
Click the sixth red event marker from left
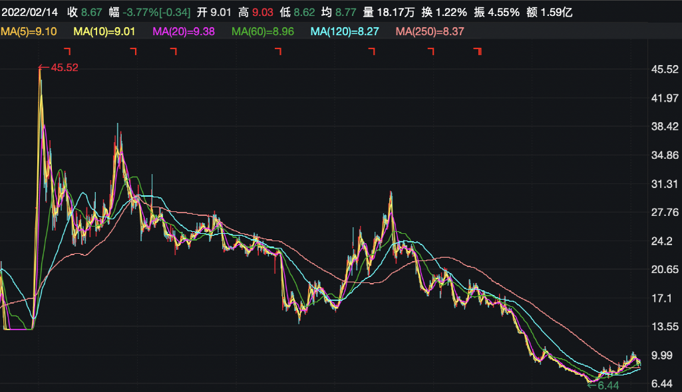click(x=430, y=51)
